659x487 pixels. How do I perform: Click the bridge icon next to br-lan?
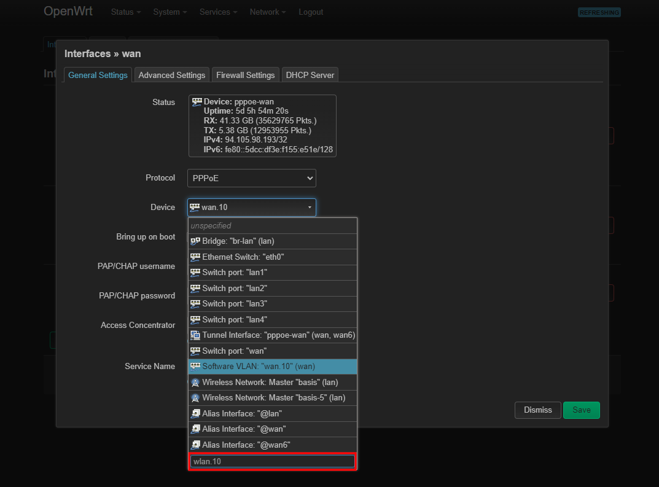coord(195,241)
